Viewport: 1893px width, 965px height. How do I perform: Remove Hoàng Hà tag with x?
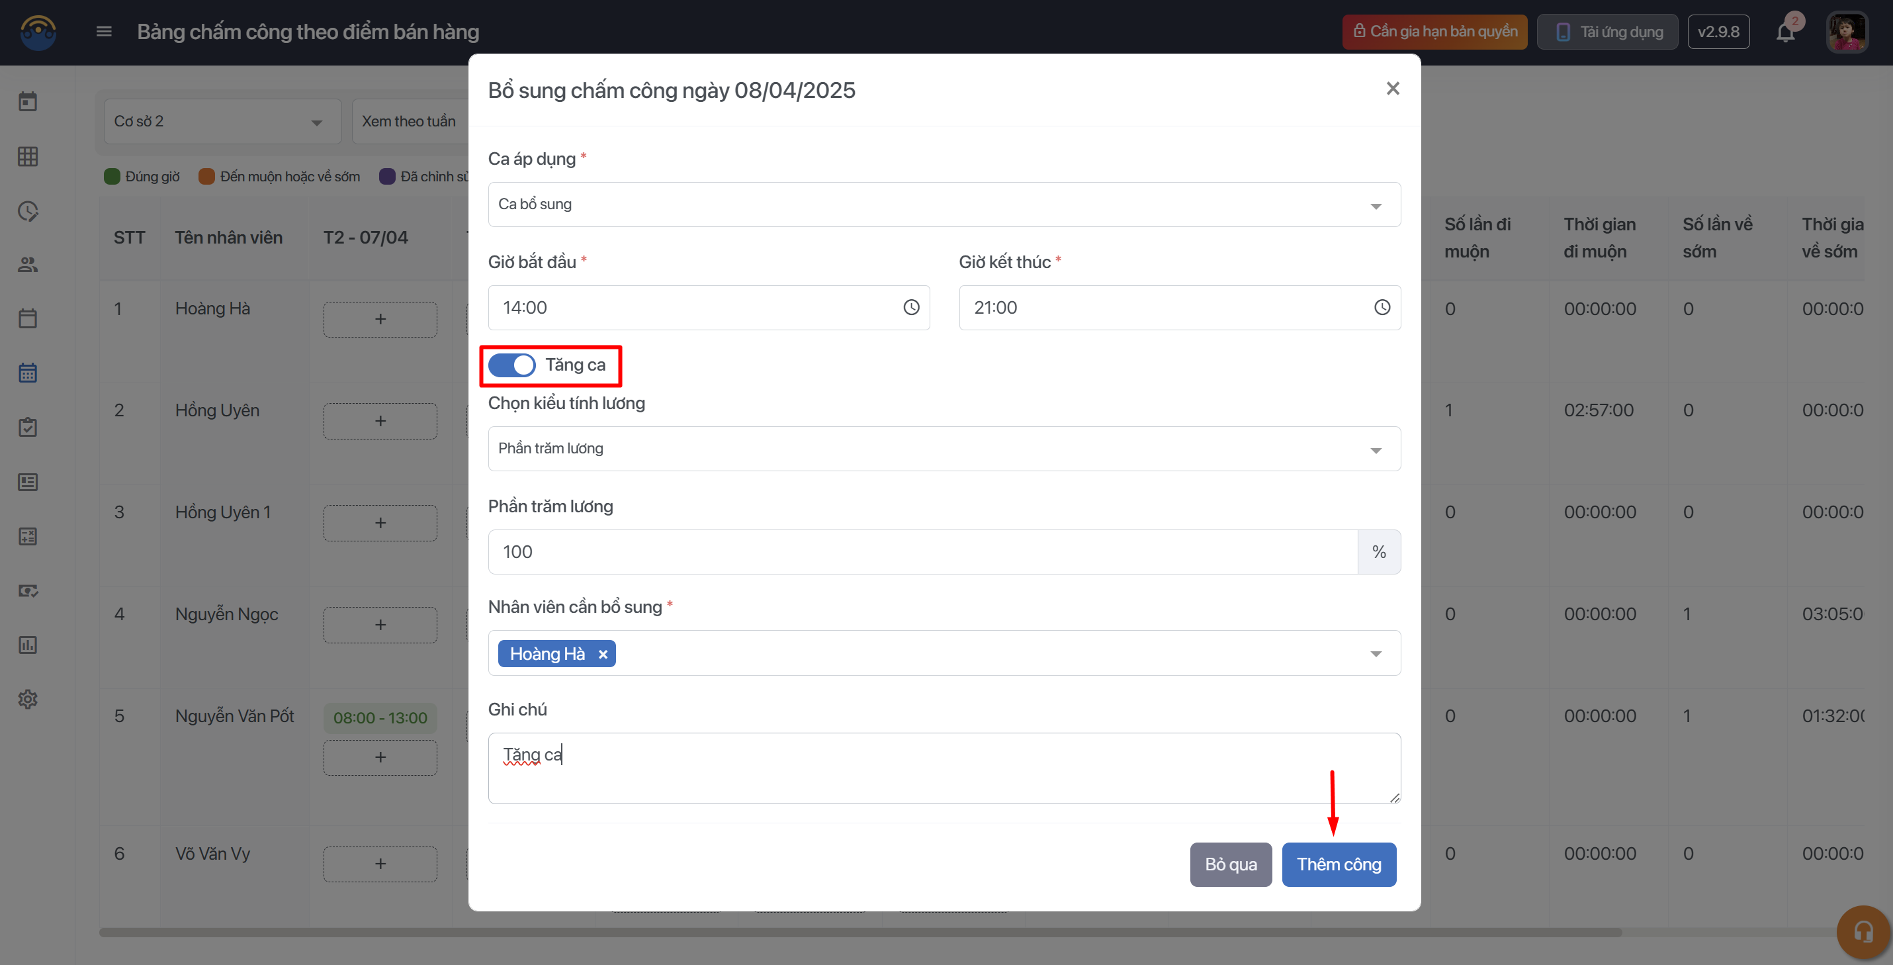[603, 654]
